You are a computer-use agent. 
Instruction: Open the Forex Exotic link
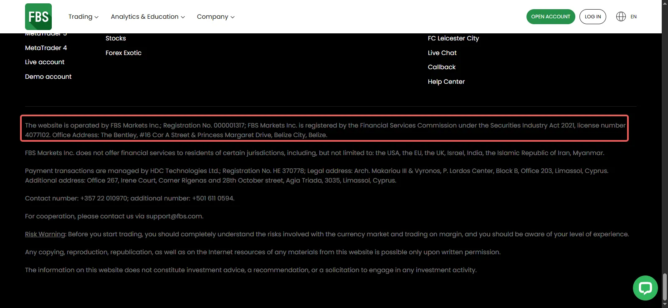coord(124,53)
